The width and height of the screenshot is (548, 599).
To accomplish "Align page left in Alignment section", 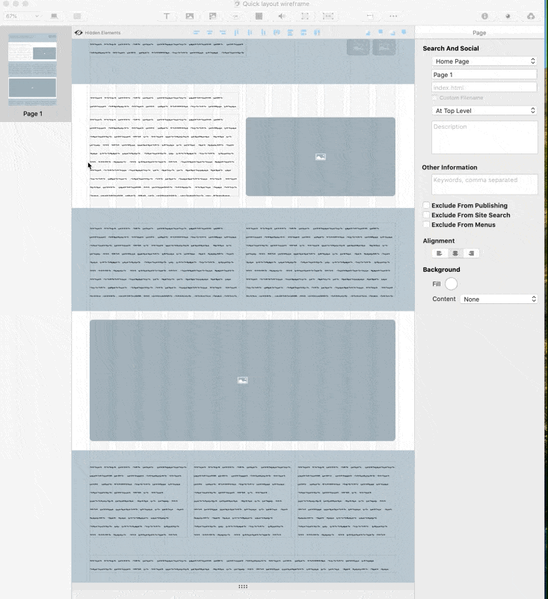I will pyautogui.click(x=440, y=253).
